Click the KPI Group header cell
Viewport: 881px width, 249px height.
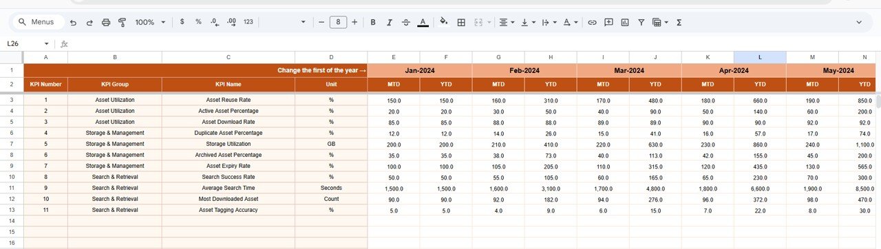pos(115,85)
